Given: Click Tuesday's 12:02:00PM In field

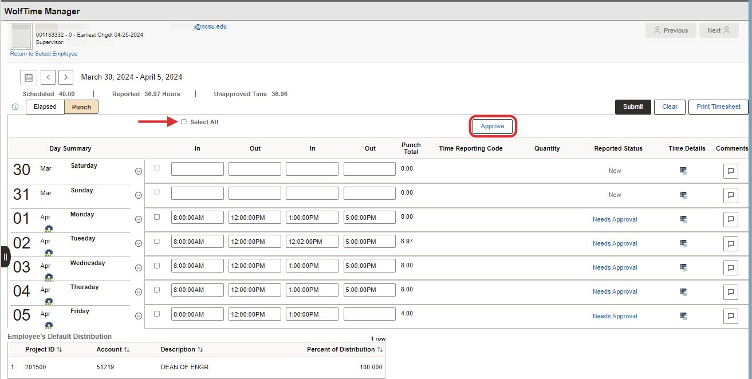Looking at the screenshot, I should (x=312, y=242).
